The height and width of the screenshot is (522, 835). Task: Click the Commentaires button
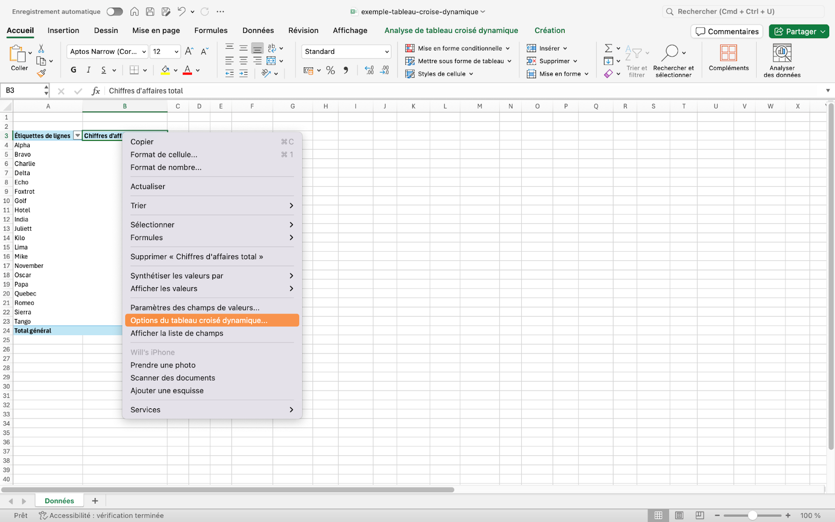tap(727, 31)
